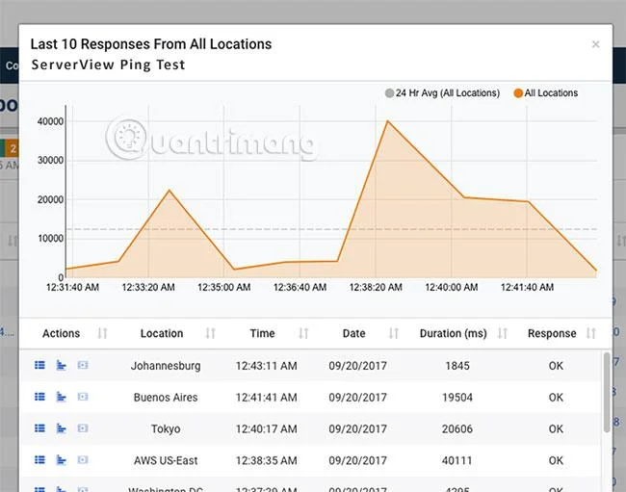Click the Date column header label
The height and width of the screenshot is (492, 626).
[354, 333]
